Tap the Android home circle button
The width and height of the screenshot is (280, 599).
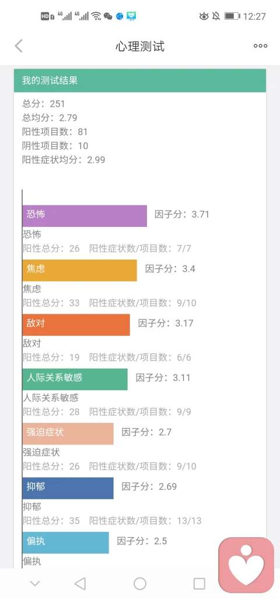tap(140, 583)
